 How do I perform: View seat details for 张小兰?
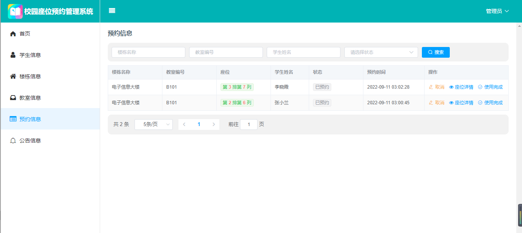coord(461,103)
